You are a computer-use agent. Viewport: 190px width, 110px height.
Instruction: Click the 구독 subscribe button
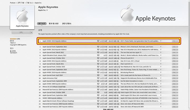(x=21, y=33)
